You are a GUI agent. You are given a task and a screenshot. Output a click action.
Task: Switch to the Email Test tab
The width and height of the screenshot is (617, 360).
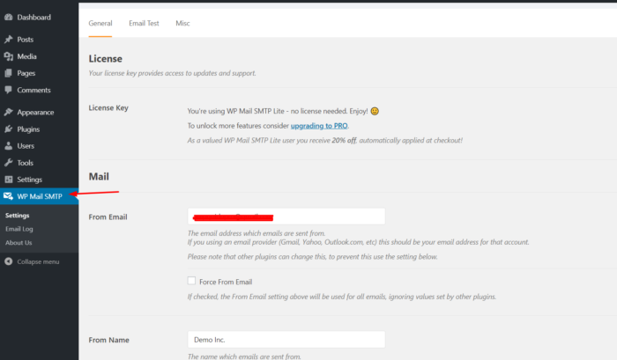[144, 23]
